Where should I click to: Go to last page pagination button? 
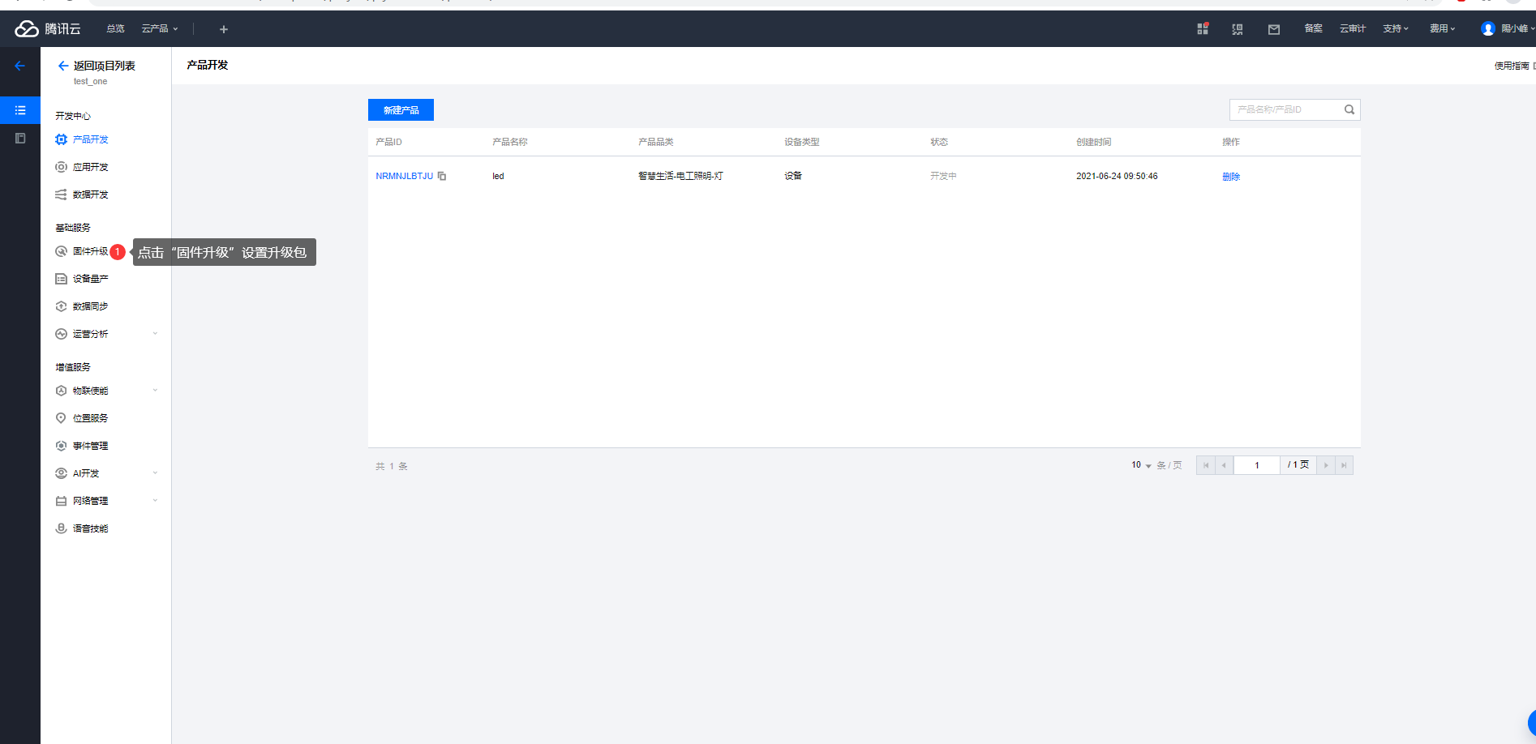click(1344, 465)
